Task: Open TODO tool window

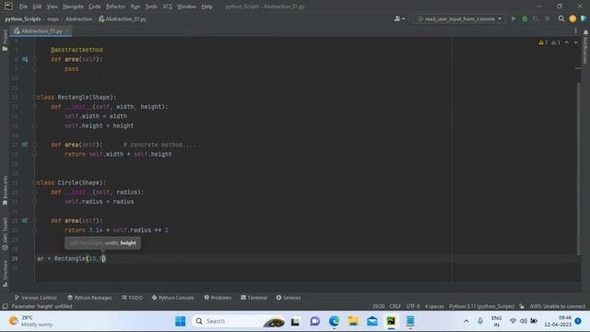Action: click(132, 297)
